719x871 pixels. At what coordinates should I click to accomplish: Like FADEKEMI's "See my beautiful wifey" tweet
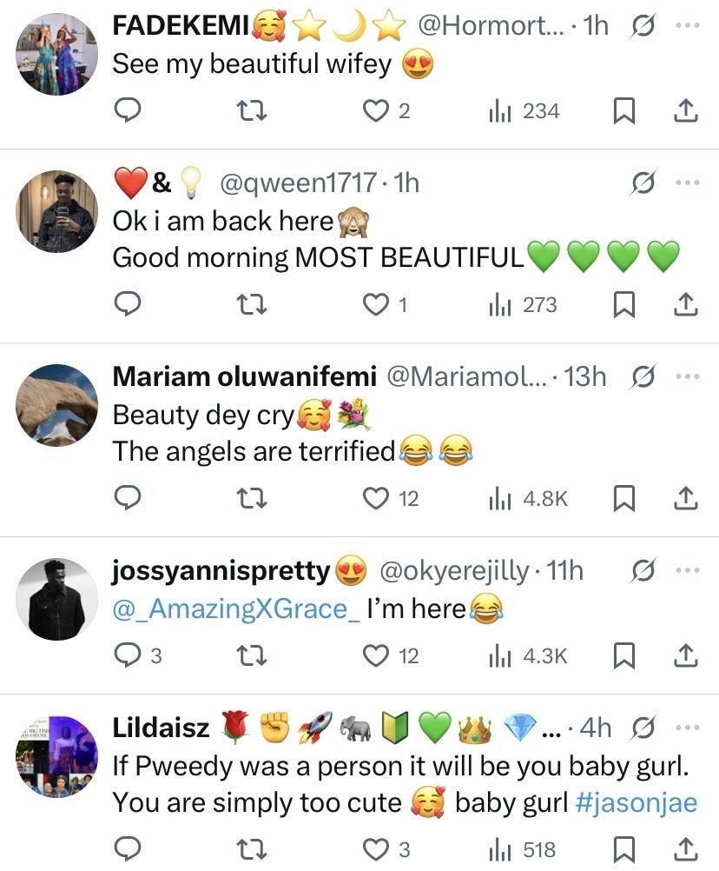(x=377, y=111)
